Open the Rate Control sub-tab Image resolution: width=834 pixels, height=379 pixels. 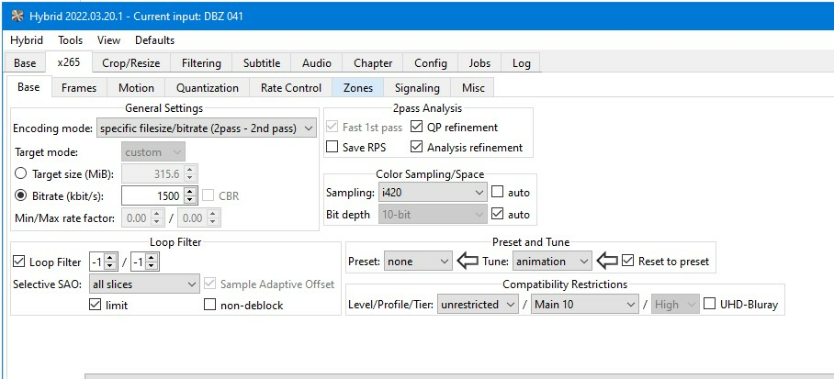tap(291, 88)
